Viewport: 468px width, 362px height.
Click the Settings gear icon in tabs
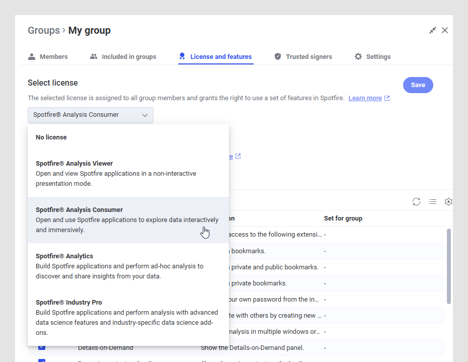(358, 56)
